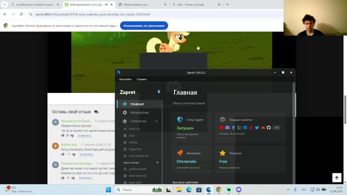Open Discord from the taskbar

coord(239,190)
